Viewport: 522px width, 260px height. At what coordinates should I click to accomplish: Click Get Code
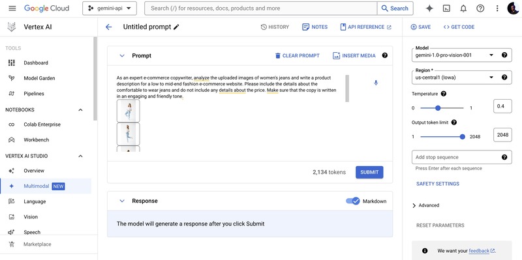coord(459,27)
